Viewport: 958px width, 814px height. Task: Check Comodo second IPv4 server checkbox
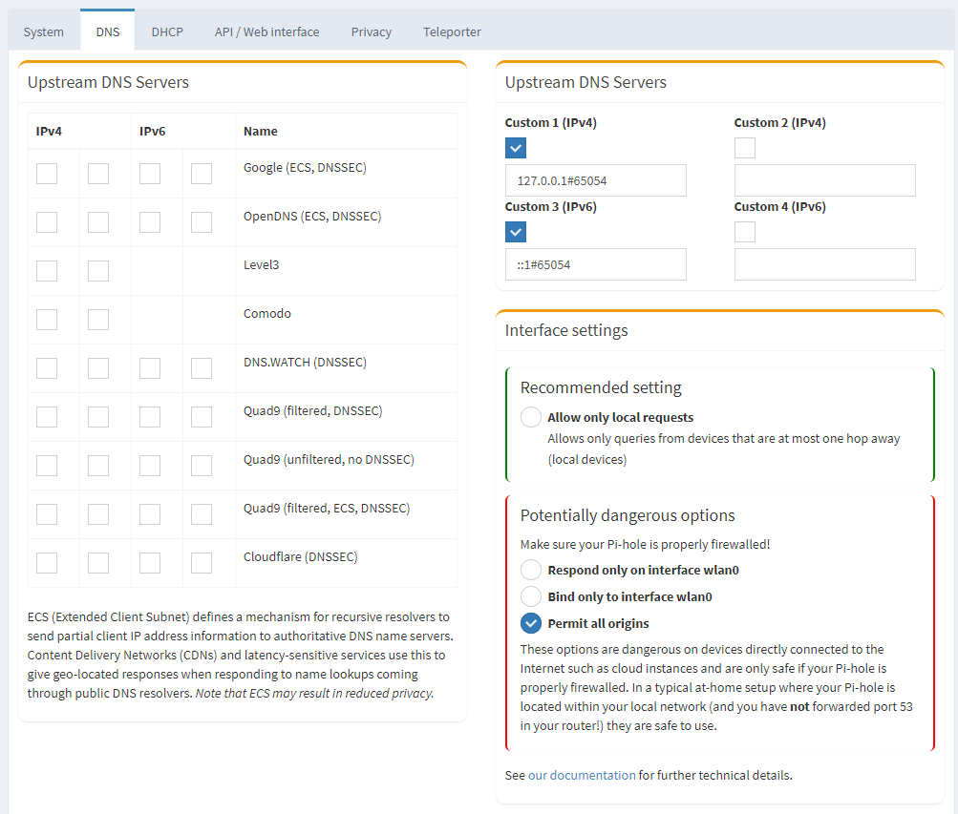(x=98, y=320)
